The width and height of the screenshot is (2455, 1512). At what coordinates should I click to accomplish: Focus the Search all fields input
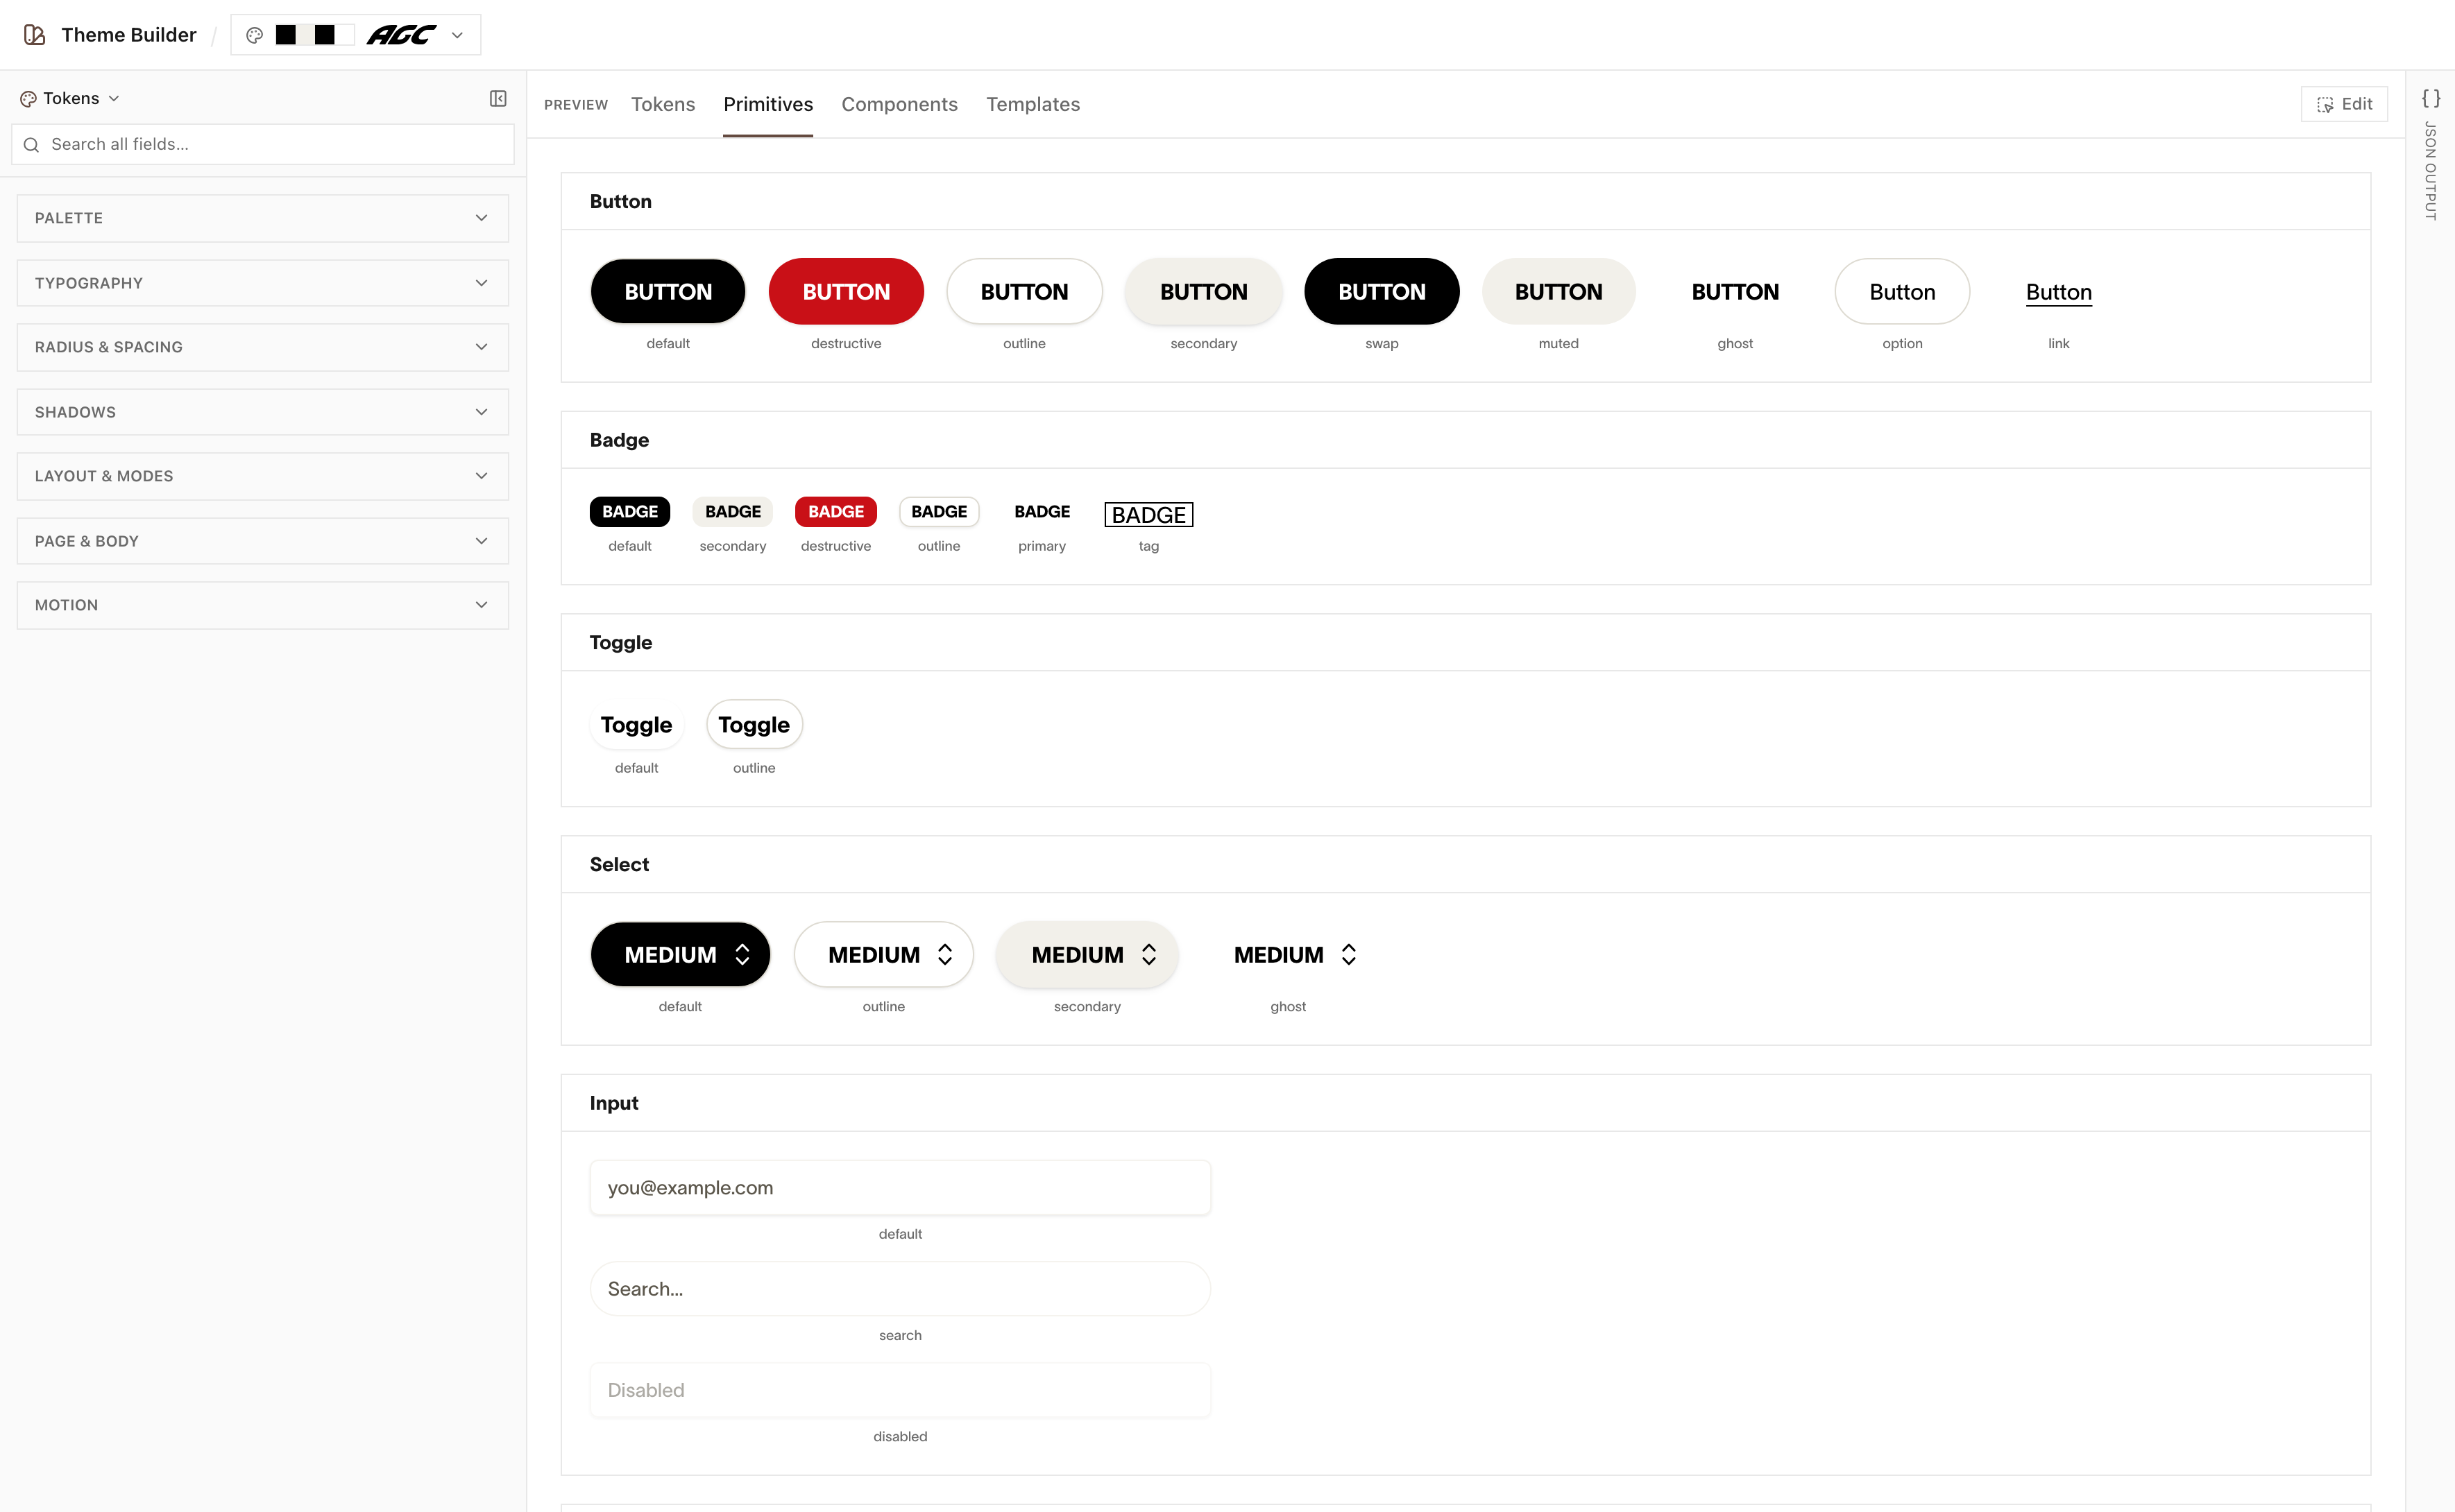click(x=262, y=144)
